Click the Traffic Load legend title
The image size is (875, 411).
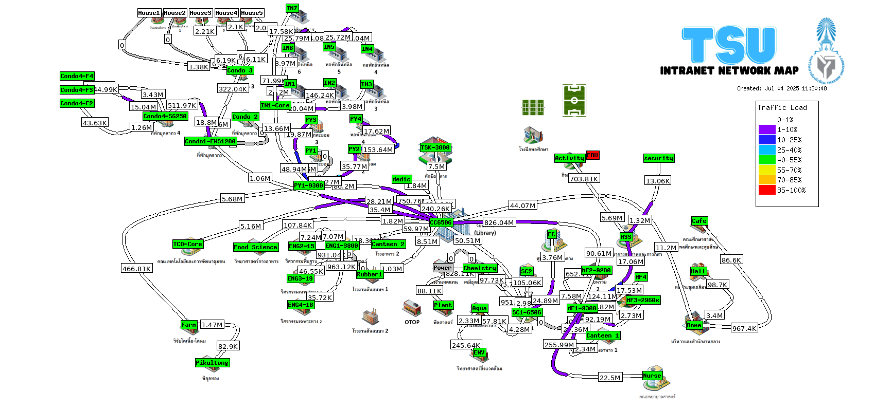(x=782, y=107)
